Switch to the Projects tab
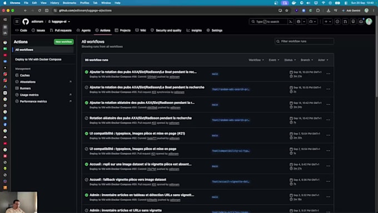378x213 pixels. click(x=123, y=31)
